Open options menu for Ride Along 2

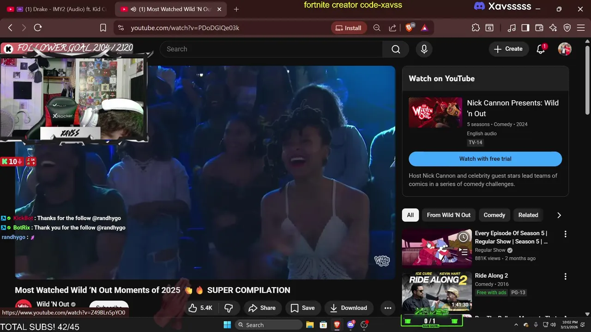(565, 276)
